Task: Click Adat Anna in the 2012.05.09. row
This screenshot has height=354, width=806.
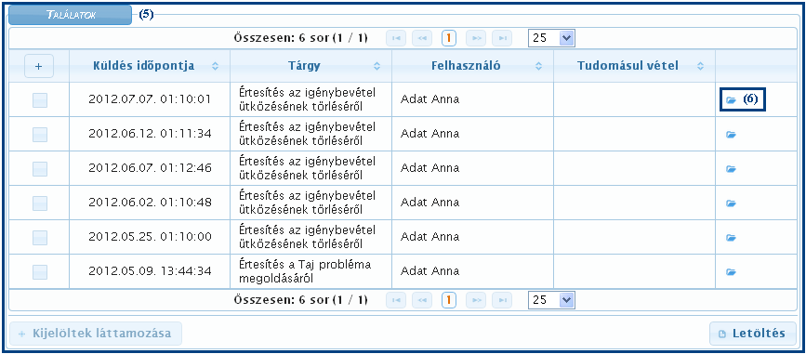Action: [x=429, y=271]
